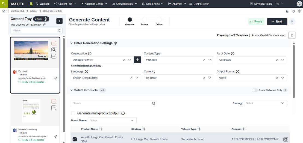
Task: Click multi-product output info icon
Action: tap(123, 113)
